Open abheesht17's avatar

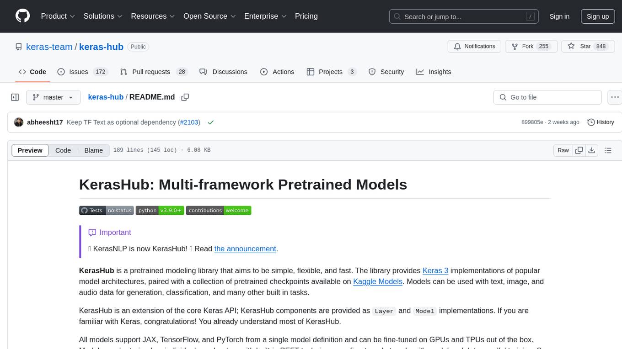pyautogui.click(x=19, y=122)
